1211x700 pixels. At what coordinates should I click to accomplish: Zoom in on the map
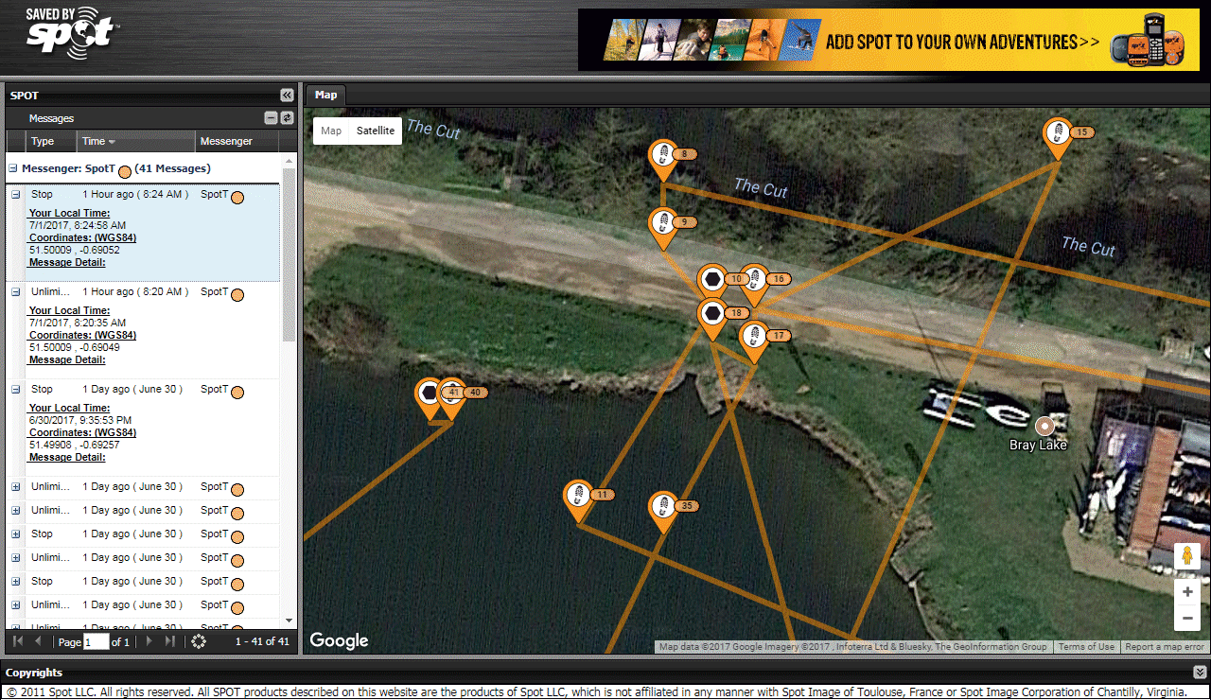point(1187,592)
